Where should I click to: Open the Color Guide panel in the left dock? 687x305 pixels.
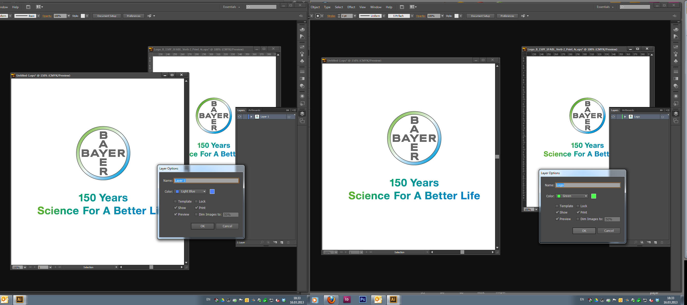302,37
